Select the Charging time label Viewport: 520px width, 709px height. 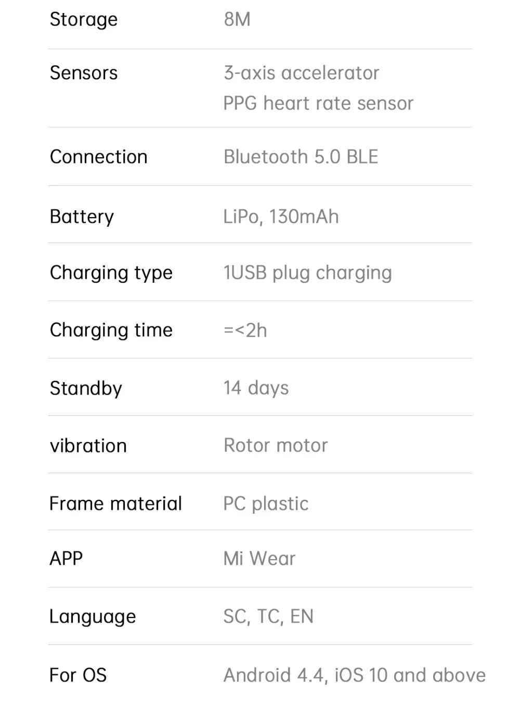pos(111,331)
